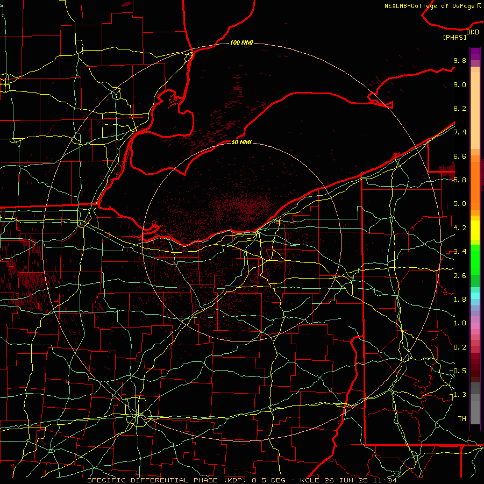
Task: Click the 7.4 value on the scale
Action: coord(460,132)
